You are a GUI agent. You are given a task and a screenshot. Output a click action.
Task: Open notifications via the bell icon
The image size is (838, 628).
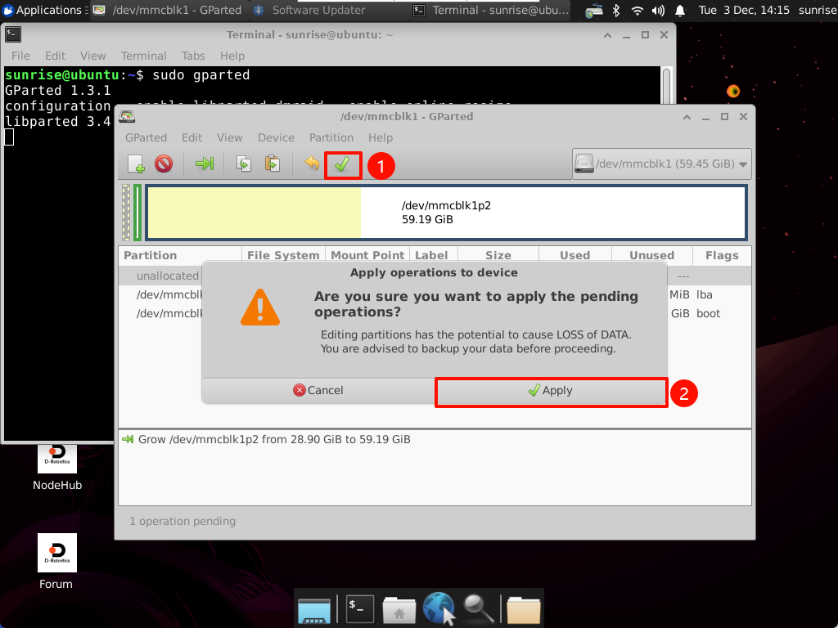pos(680,10)
